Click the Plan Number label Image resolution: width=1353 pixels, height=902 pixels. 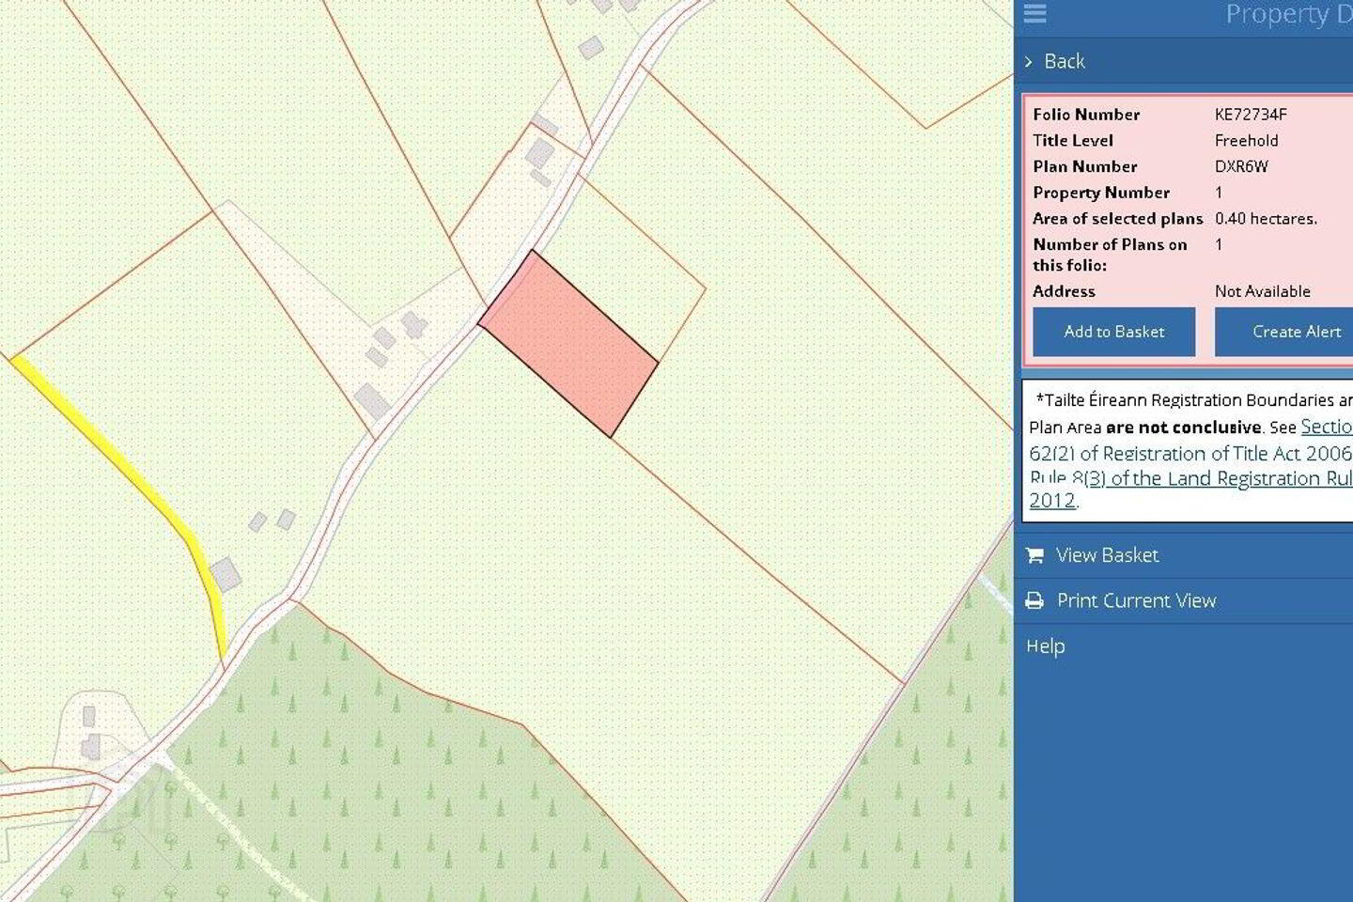[1084, 166]
